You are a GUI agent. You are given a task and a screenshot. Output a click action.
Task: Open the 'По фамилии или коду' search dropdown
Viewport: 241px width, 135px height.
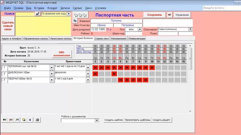coord(69,14)
